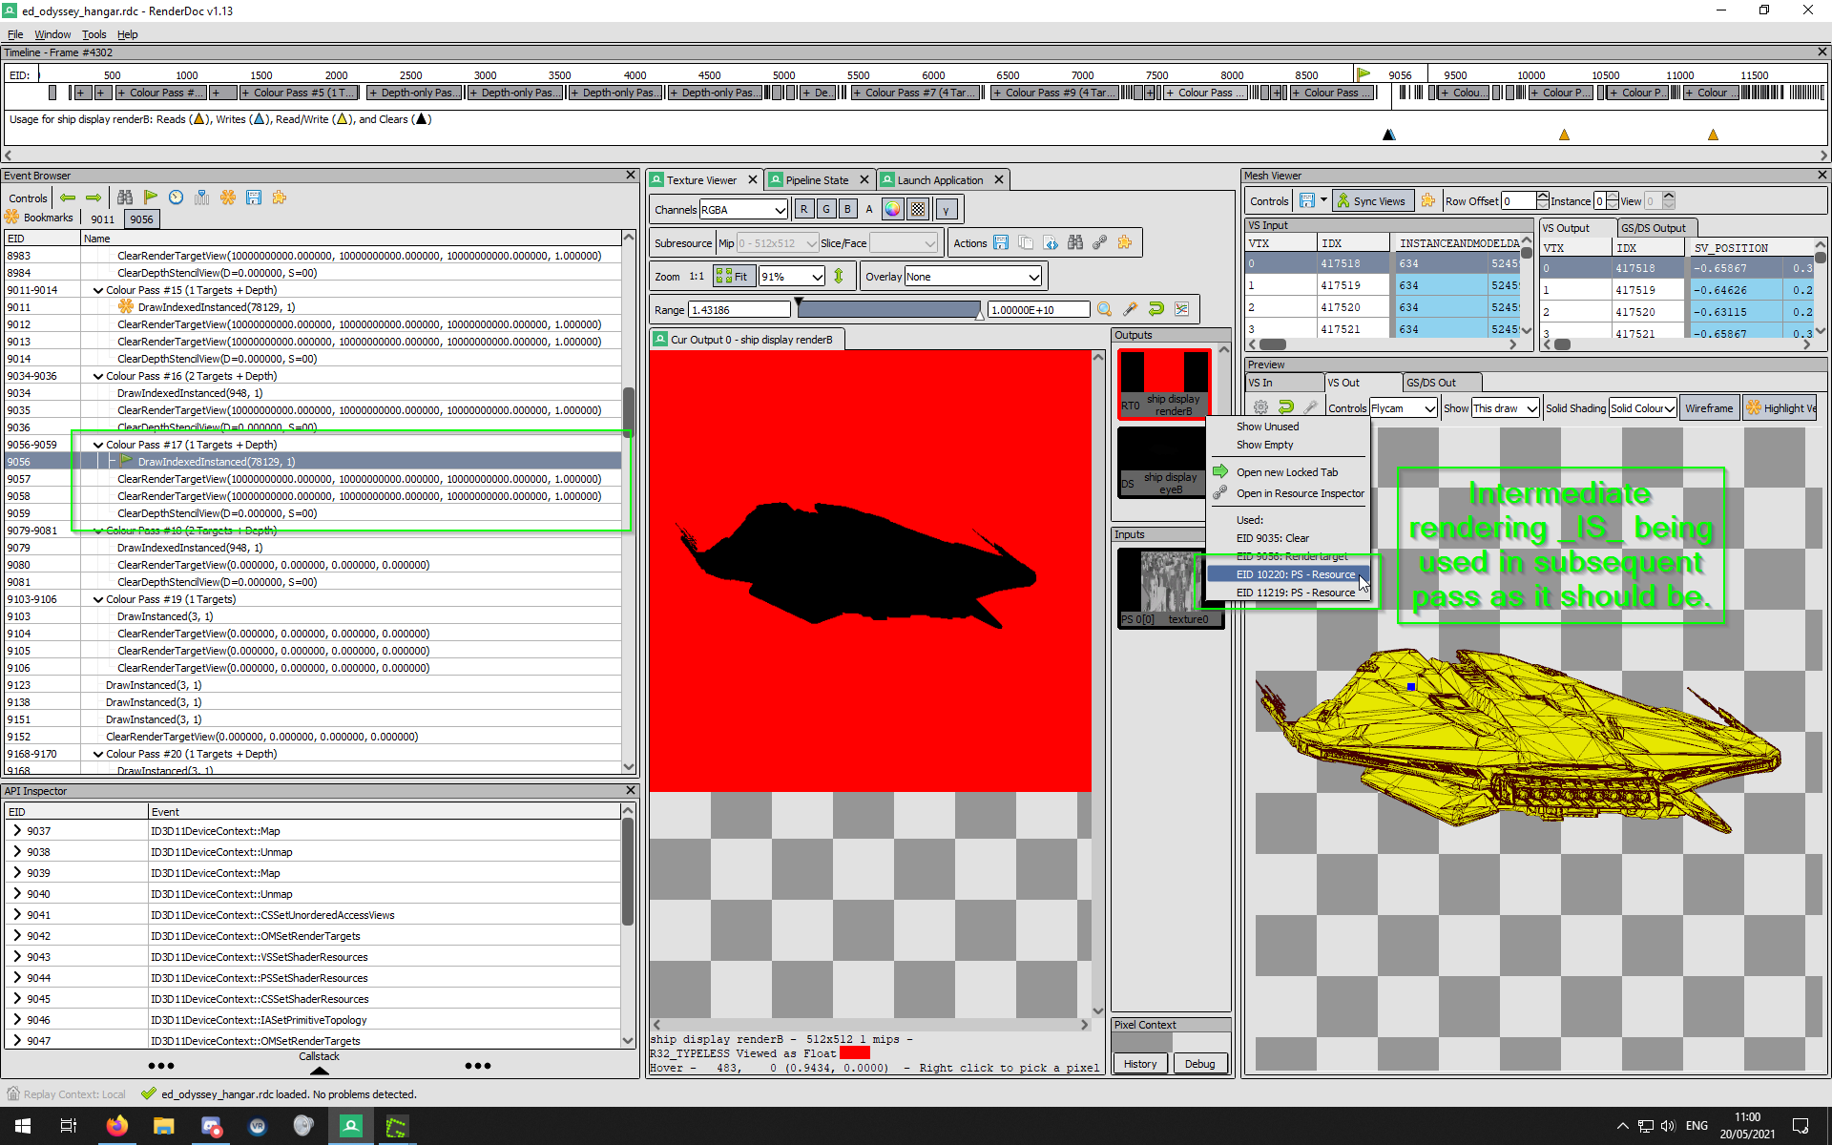Click the 9011 bookmark button
Image resolution: width=1832 pixels, height=1145 pixels.
pyautogui.click(x=103, y=219)
